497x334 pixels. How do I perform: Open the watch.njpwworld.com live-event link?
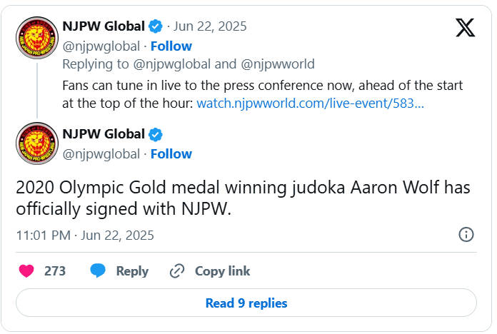310,103
